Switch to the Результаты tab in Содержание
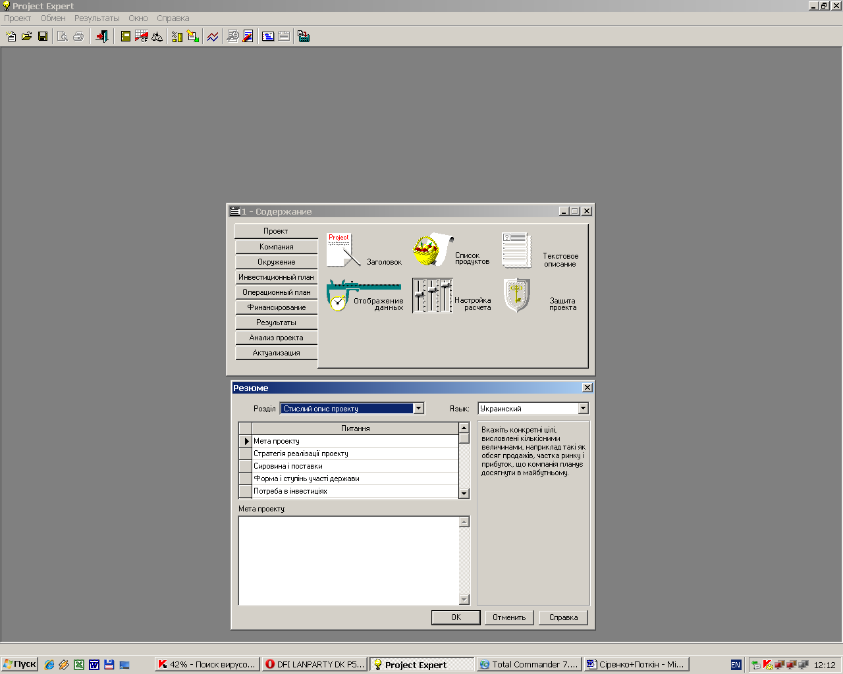The height and width of the screenshot is (674, 843). (x=277, y=323)
